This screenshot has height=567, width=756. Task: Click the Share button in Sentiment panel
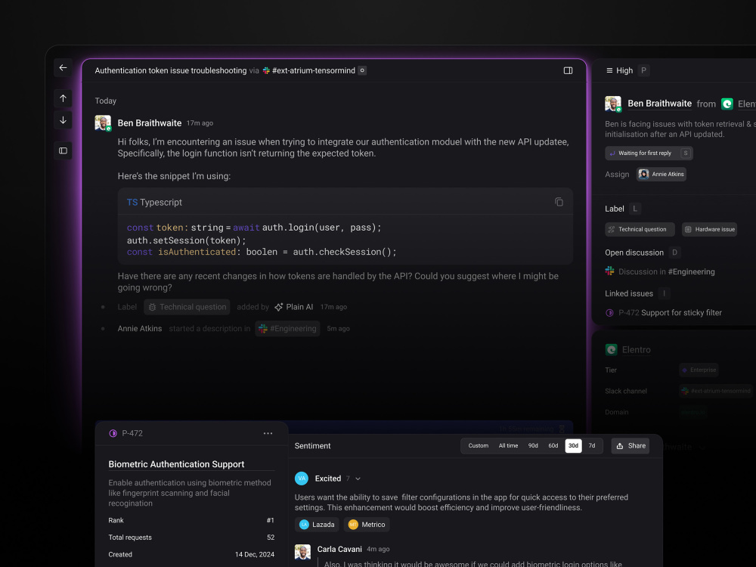tap(631, 446)
